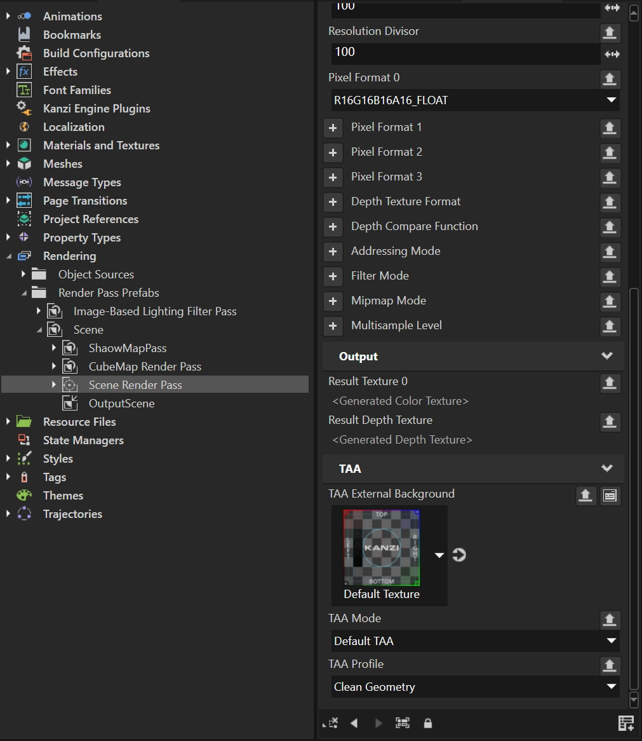Click the Font Families icon
642x741 pixels.
(24, 90)
